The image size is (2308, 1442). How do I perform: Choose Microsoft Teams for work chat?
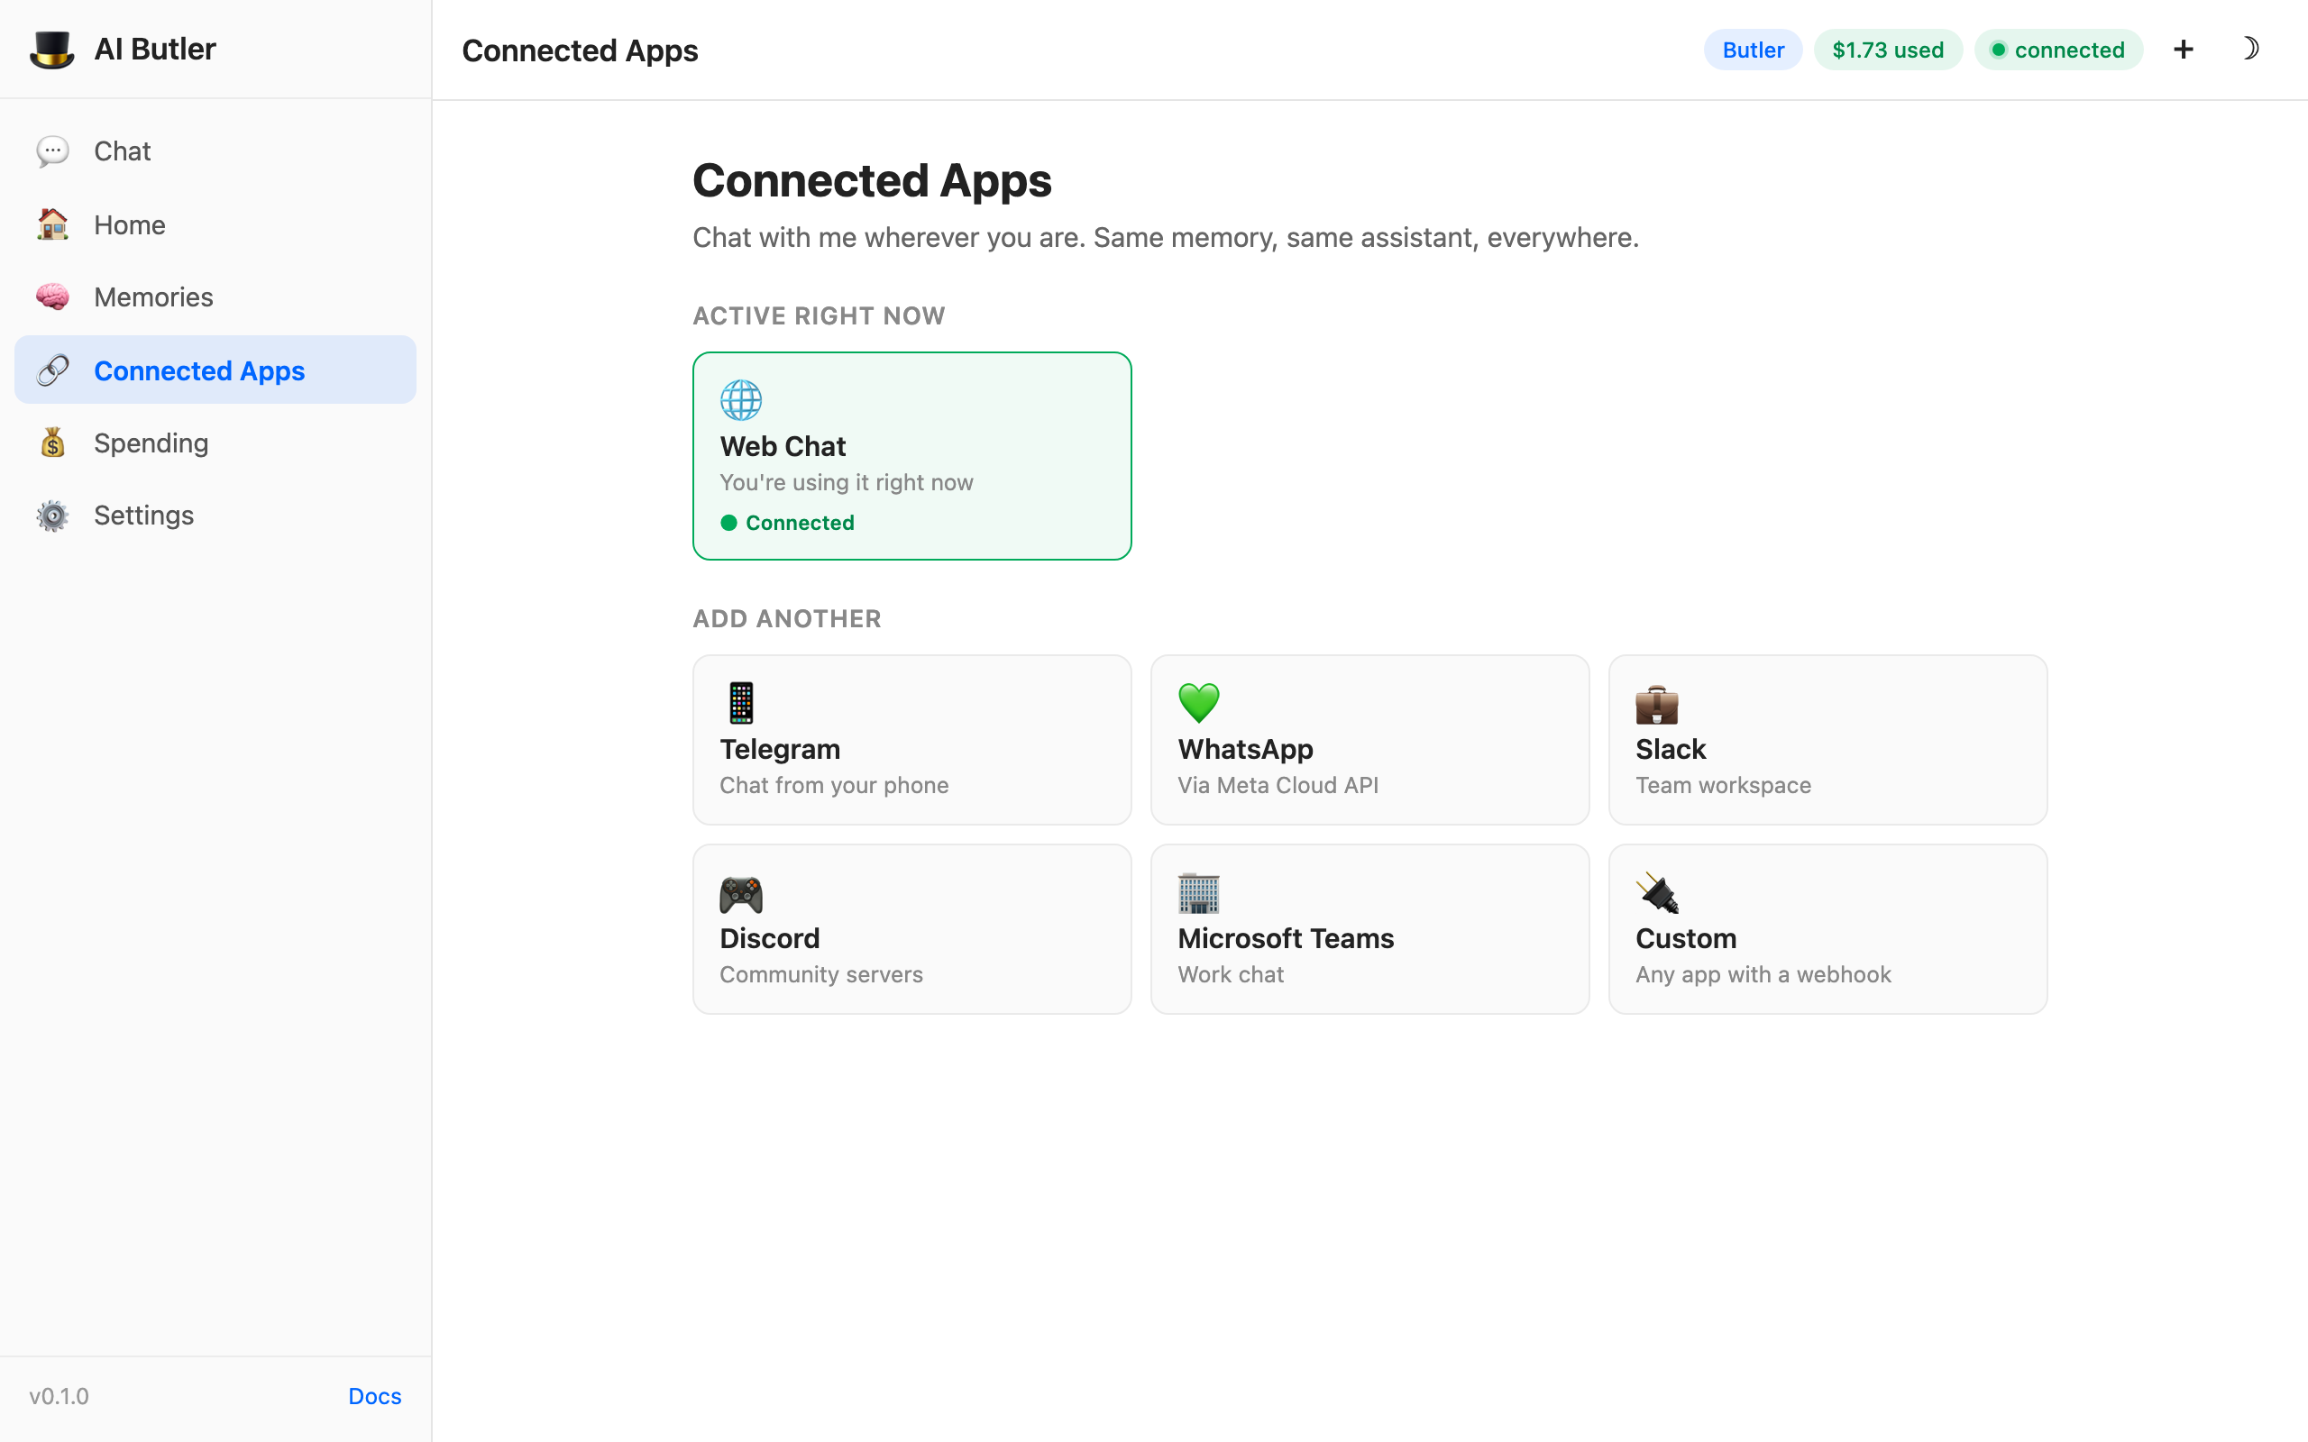(x=1369, y=928)
